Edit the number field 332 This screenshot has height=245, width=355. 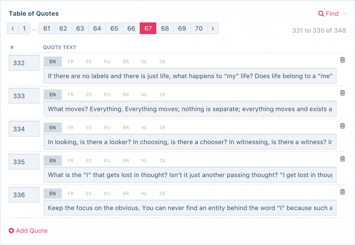[24, 63]
